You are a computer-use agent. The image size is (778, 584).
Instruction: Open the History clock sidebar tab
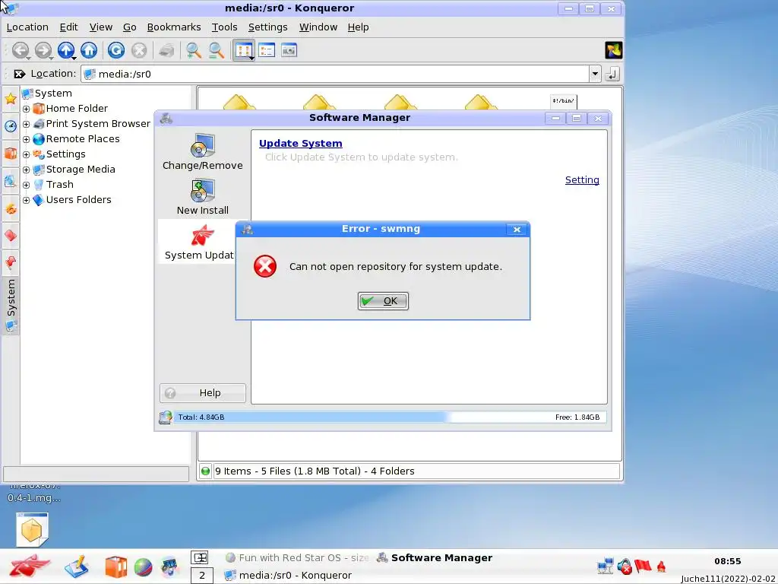[11, 125]
